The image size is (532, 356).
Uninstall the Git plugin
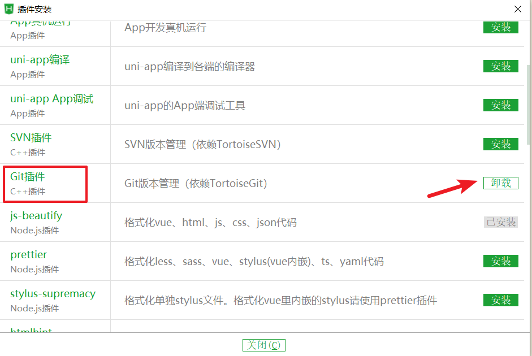(x=500, y=183)
